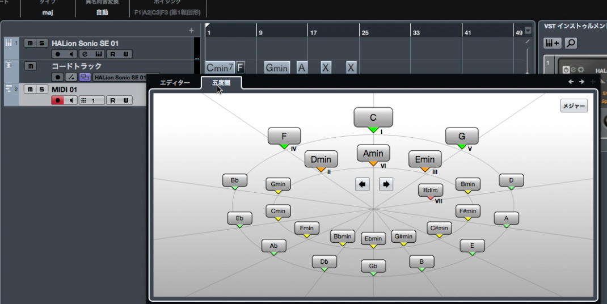Toggle read automation on MIDI 01 track

(x=113, y=100)
